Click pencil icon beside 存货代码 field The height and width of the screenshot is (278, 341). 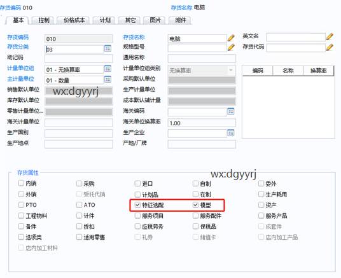330,47
